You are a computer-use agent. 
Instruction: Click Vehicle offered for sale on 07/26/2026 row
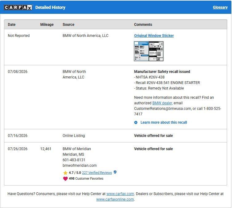[153, 149]
